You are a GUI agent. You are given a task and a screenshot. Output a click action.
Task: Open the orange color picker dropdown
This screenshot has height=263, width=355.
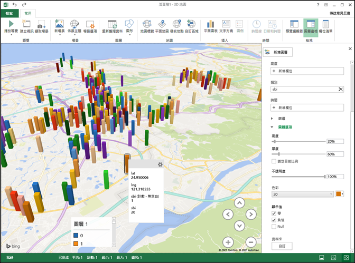click(x=339, y=194)
